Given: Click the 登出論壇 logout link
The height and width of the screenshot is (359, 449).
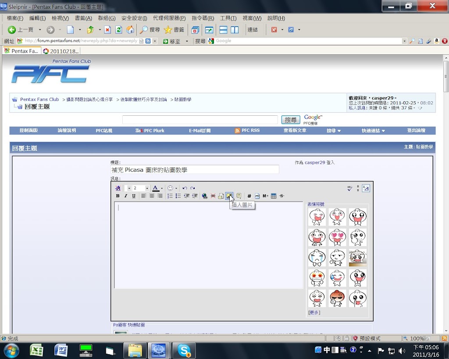Looking at the screenshot, I should [x=416, y=131].
